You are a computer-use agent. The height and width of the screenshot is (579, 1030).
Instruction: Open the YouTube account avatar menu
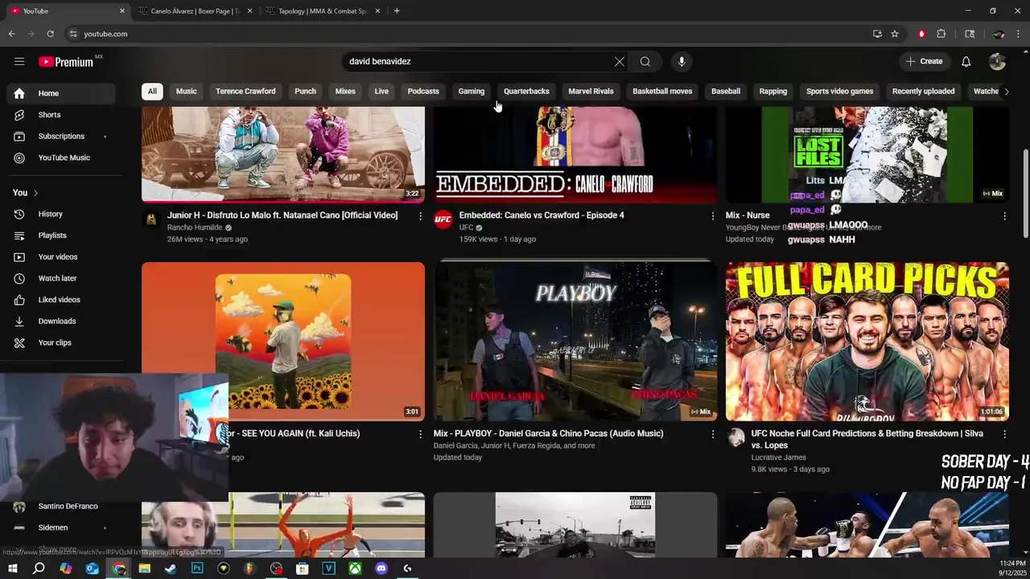[998, 62]
